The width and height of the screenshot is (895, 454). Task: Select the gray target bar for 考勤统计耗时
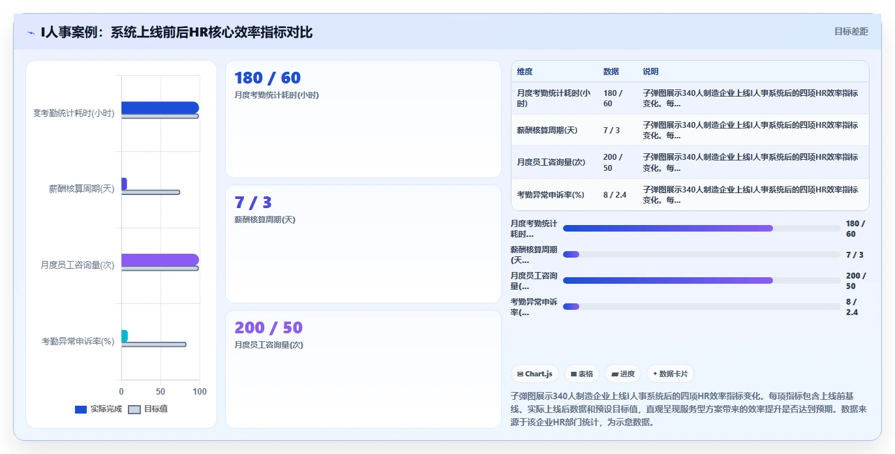click(x=160, y=116)
